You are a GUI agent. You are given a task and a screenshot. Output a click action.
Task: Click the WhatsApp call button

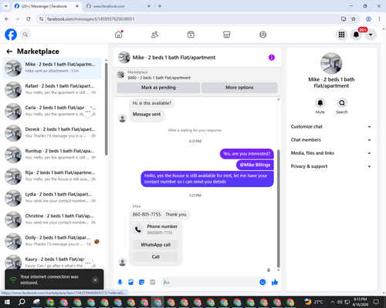pyautogui.click(x=156, y=245)
